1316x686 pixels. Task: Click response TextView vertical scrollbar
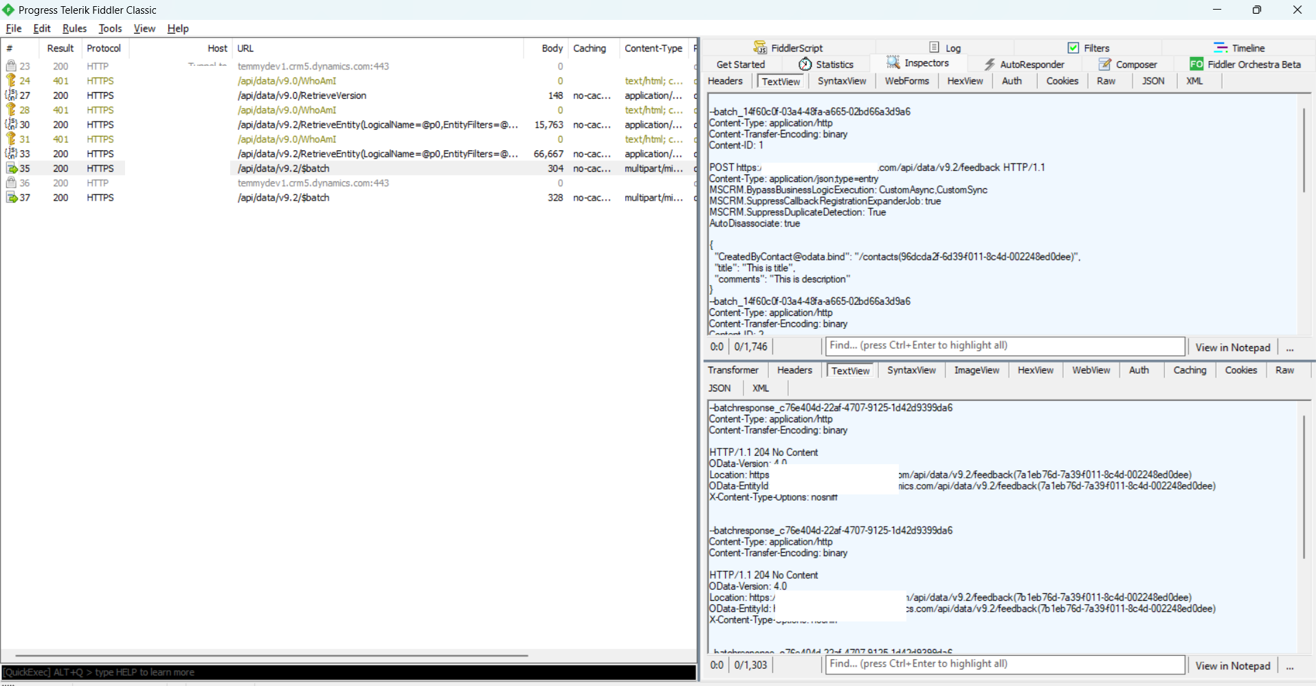click(1304, 486)
